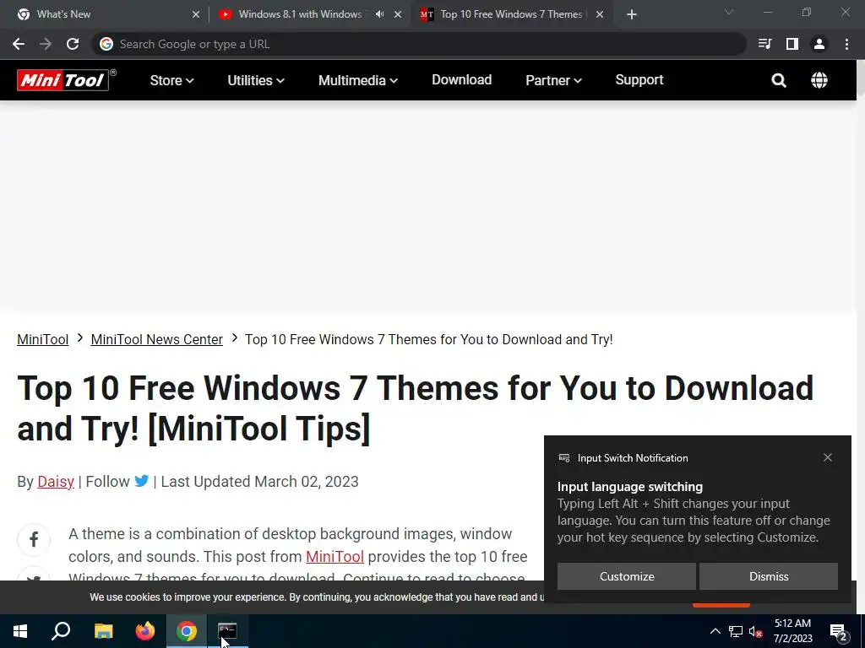Click the article headline text
865x648 pixels.
416,408
